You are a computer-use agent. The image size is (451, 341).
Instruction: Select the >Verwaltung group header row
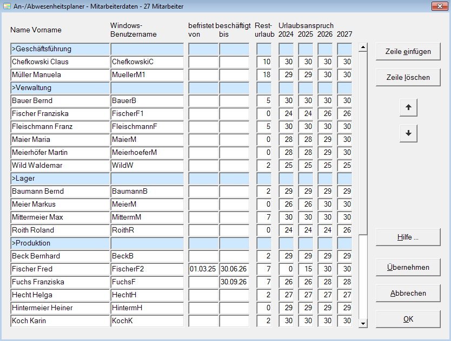click(59, 88)
